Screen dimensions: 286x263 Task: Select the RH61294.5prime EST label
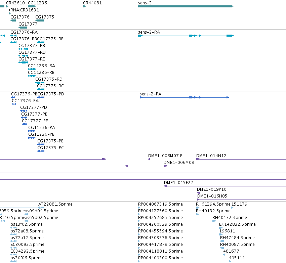click(x=213, y=204)
